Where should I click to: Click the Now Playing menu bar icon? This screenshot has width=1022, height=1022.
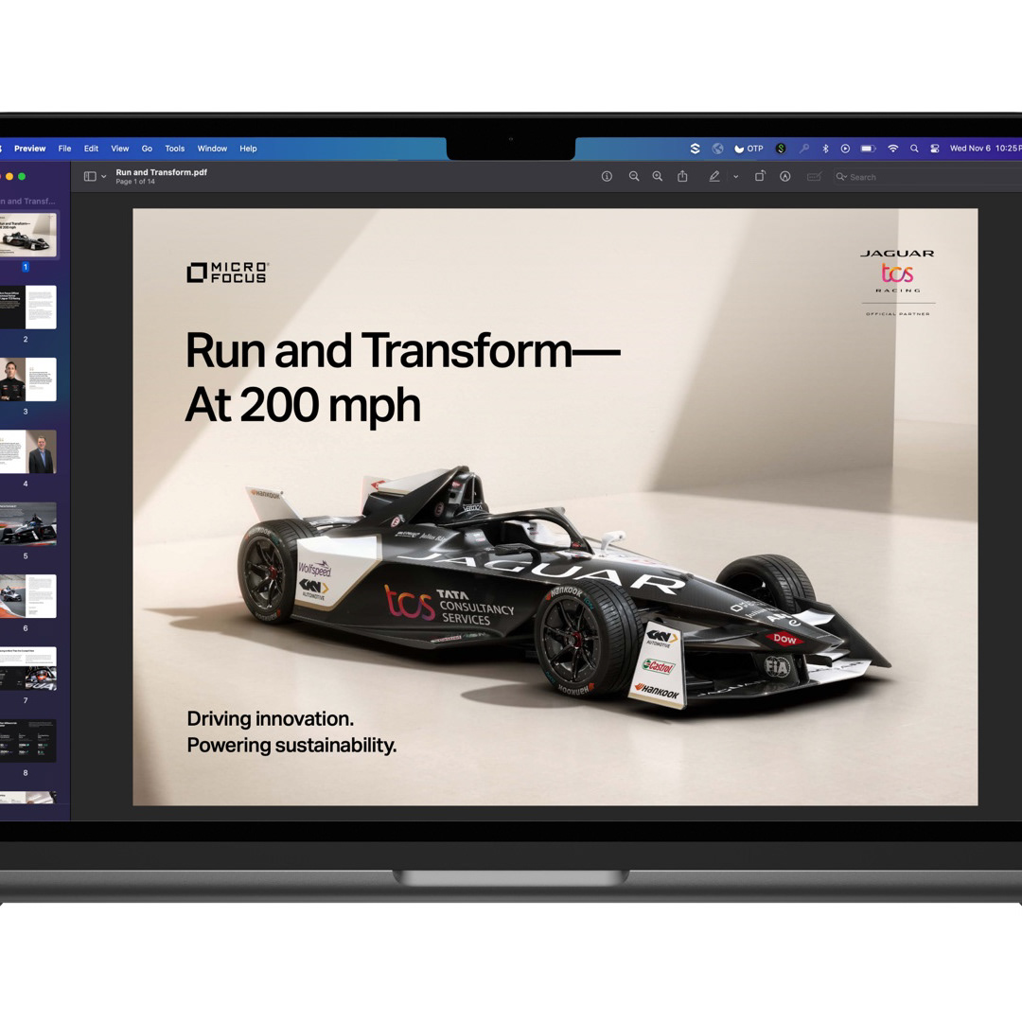click(845, 149)
